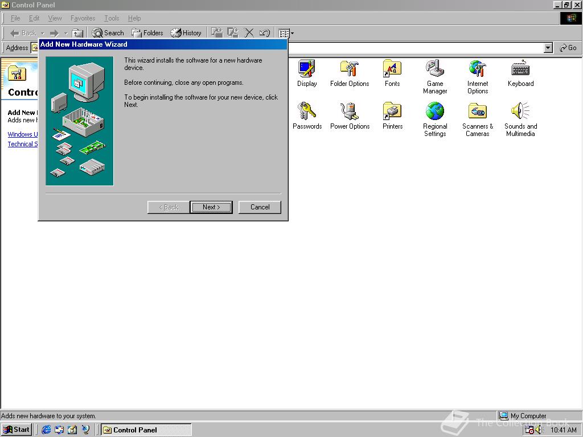This screenshot has height=437, width=583.
Task: Open the Favorites menu
Action: (x=83, y=18)
